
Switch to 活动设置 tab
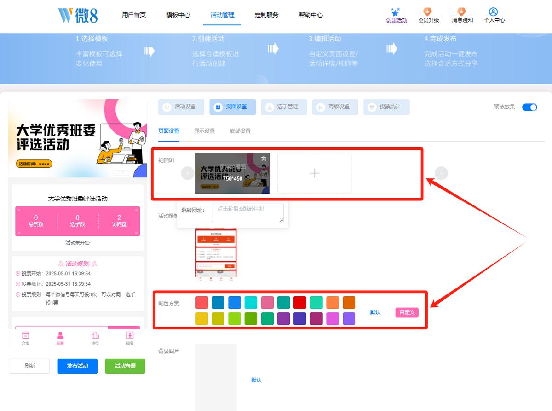click(181, 106)
